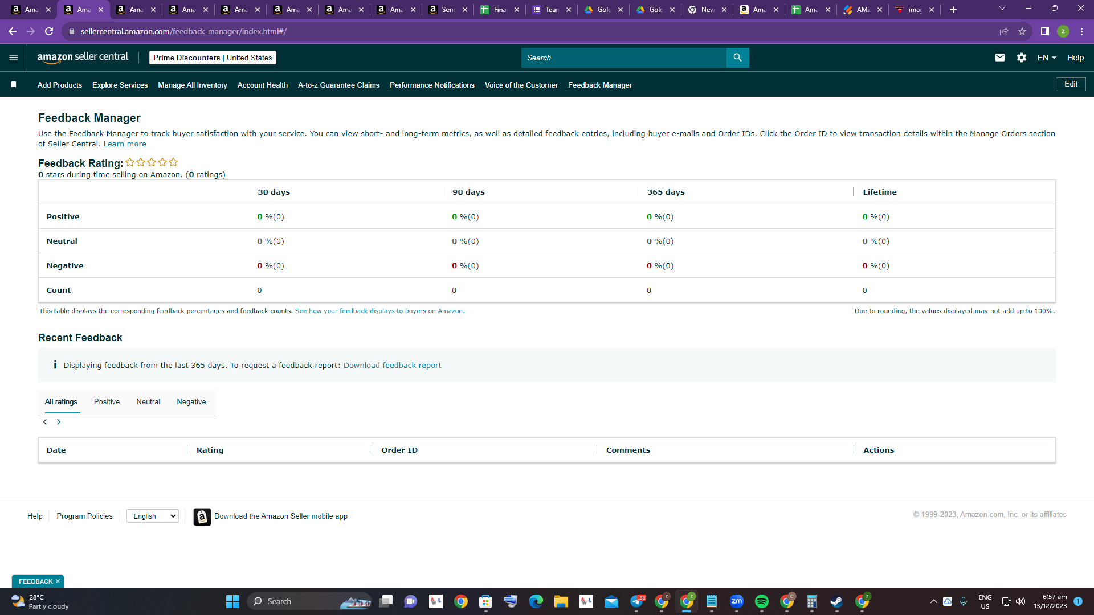Switch to the Positive tab
The image size is (1094, 615).
(x=107, y=402)
